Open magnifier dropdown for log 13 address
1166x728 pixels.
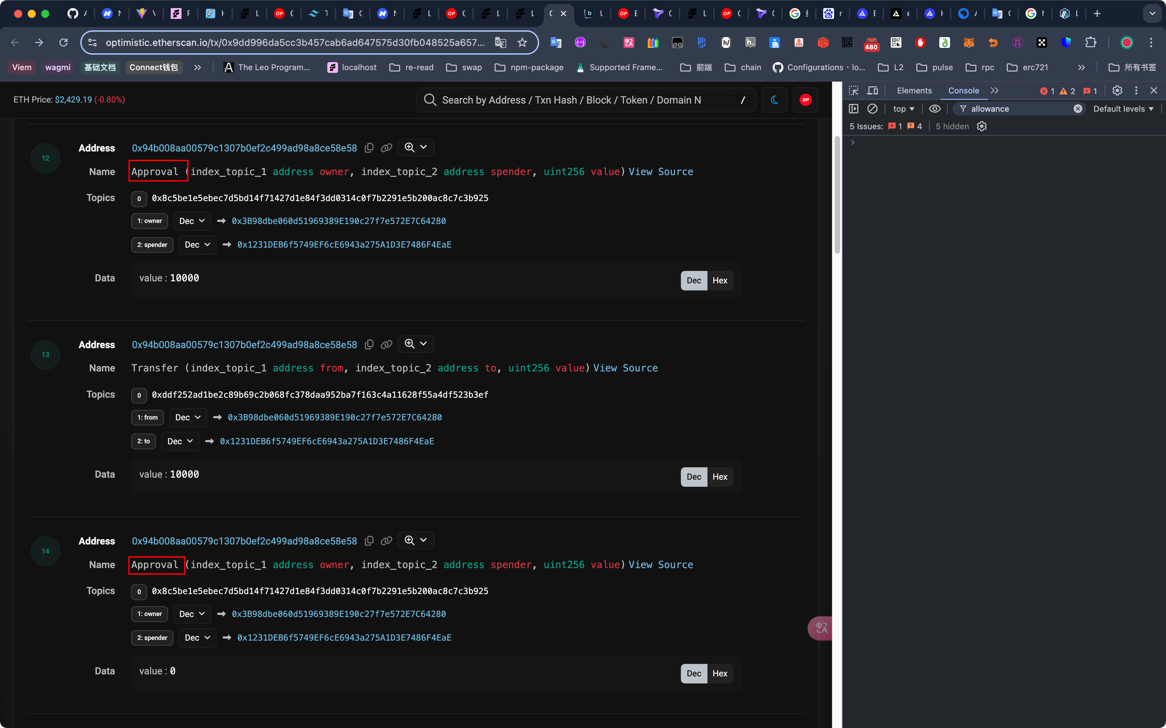point(416,344)
